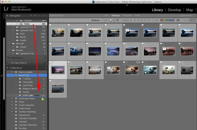Collapse the Hawaii Trip collection set
Screen dimensions: 197x130
pyautogui.click(x=13, y=75)
